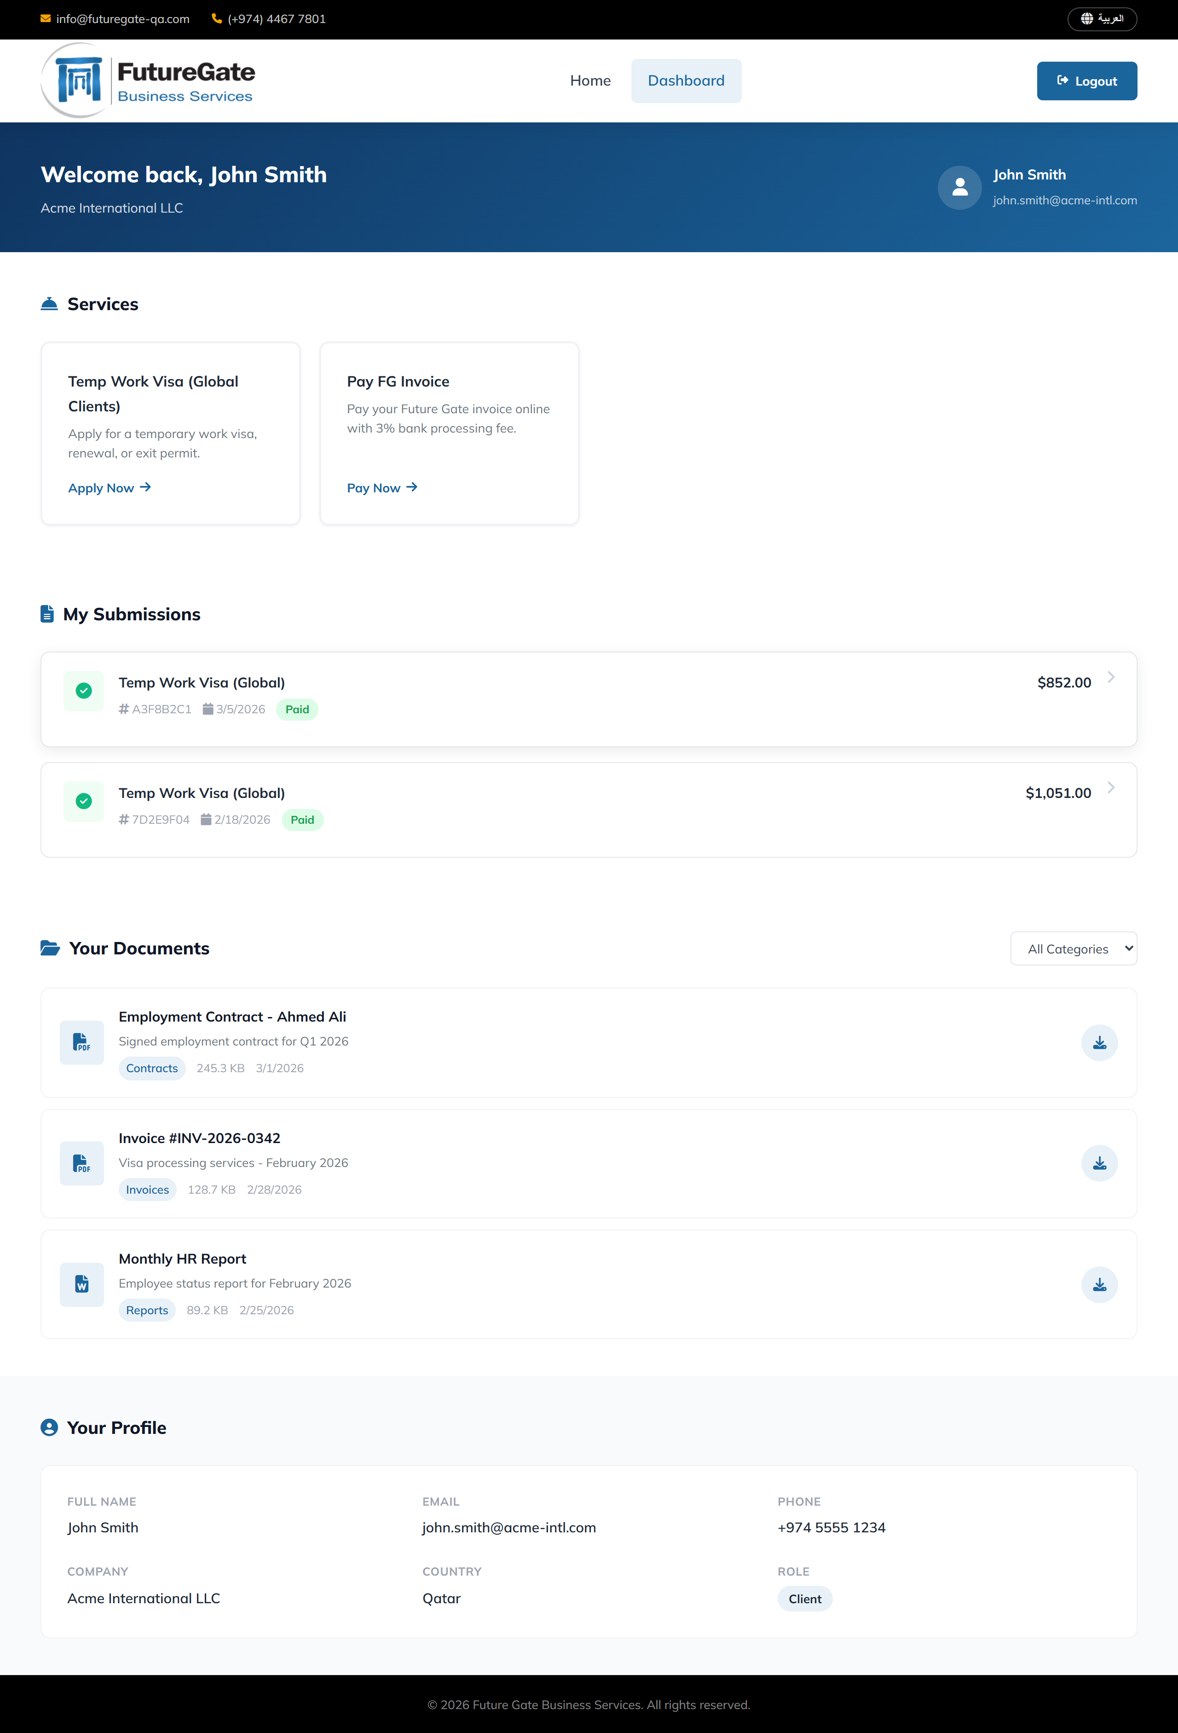Viewport: 1178px width, 1733px height.
Task: Download the Monthly HR Report
Action: [1099, 1284]
